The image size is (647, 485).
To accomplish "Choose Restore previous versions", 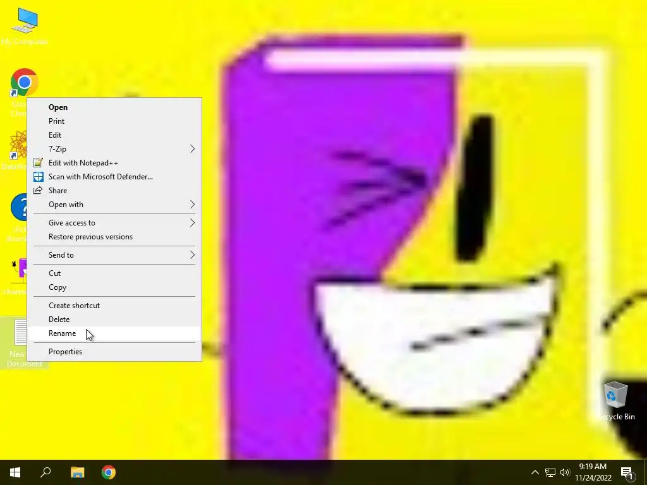I will pyautogui.click(x=114, y=237).
